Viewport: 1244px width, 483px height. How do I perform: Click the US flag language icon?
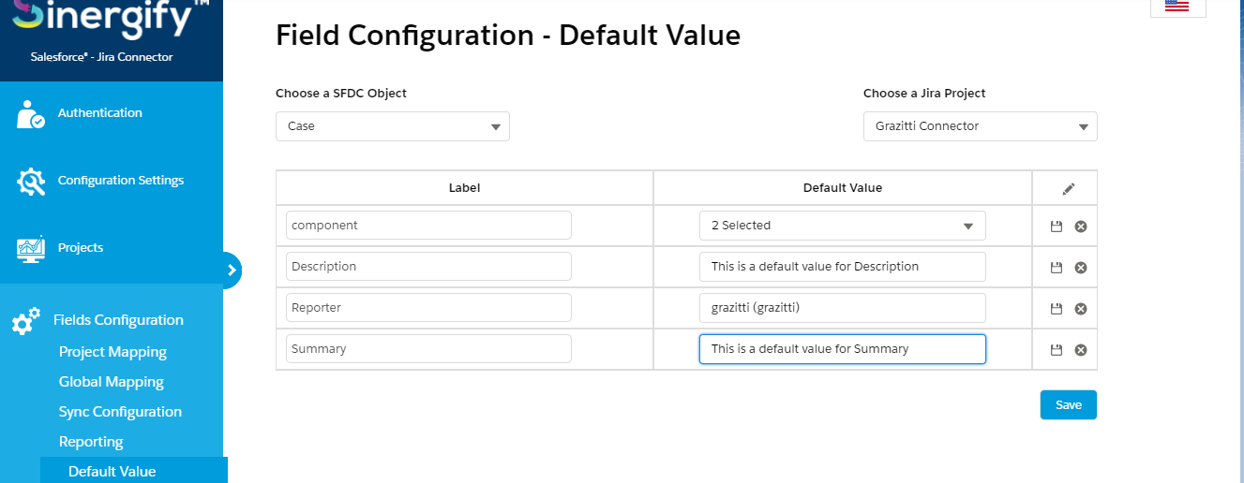[1177, 6]
